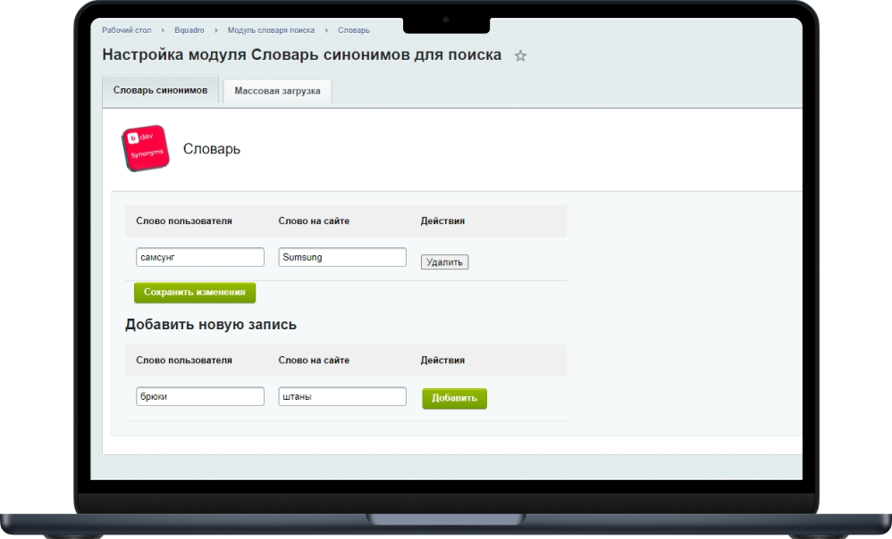Select the Словарь синонимов tab
Image resolution: width=892 pixels, height=539 pixels.
[x=160, y=90]
